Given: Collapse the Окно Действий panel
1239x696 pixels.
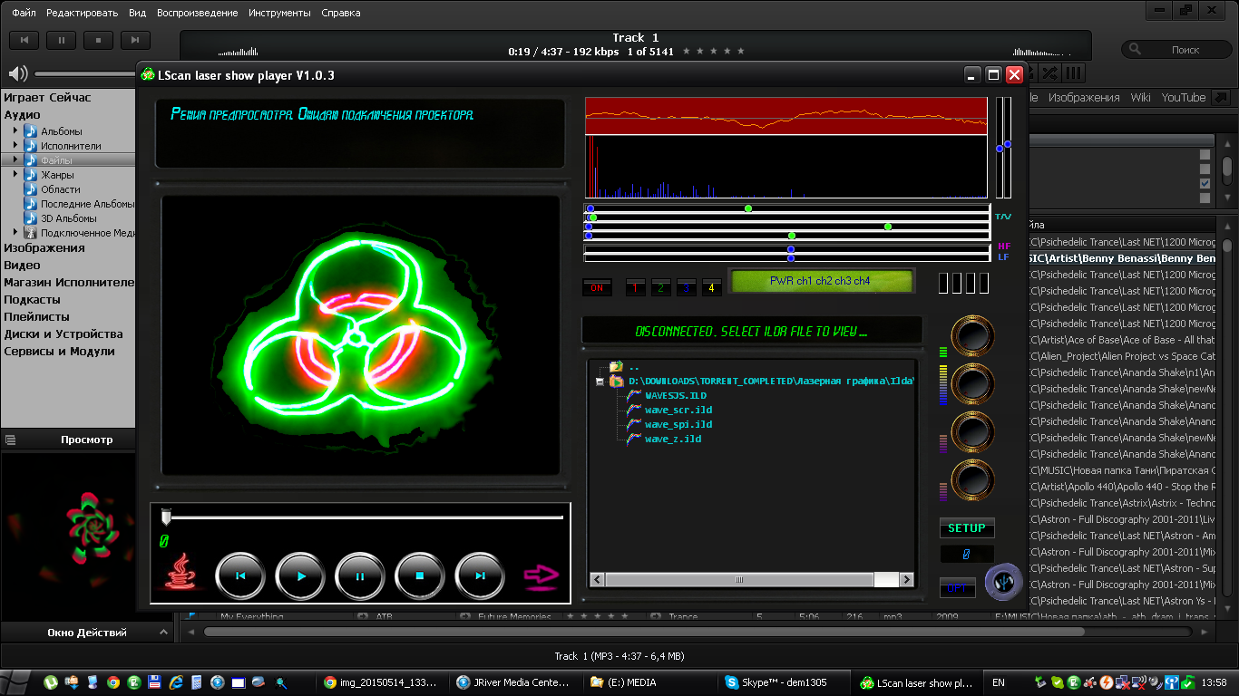Looking at the screenshot, I should [163, 633].
